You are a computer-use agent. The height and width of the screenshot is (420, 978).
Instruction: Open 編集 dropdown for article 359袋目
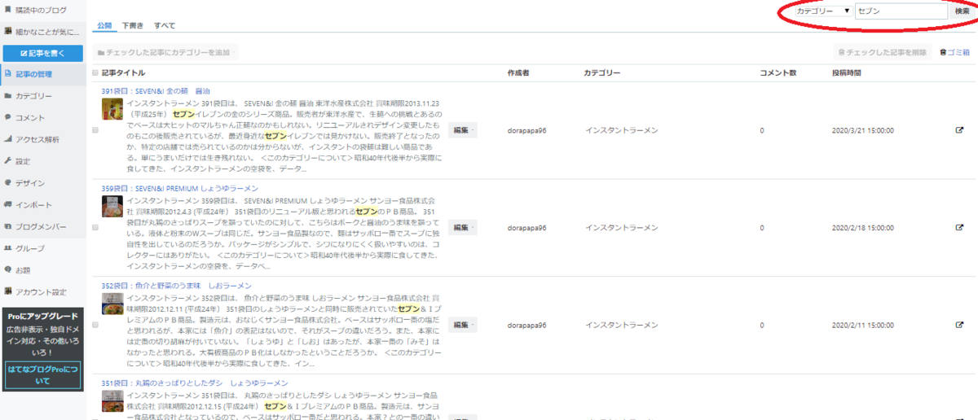(x=463, y=228)
